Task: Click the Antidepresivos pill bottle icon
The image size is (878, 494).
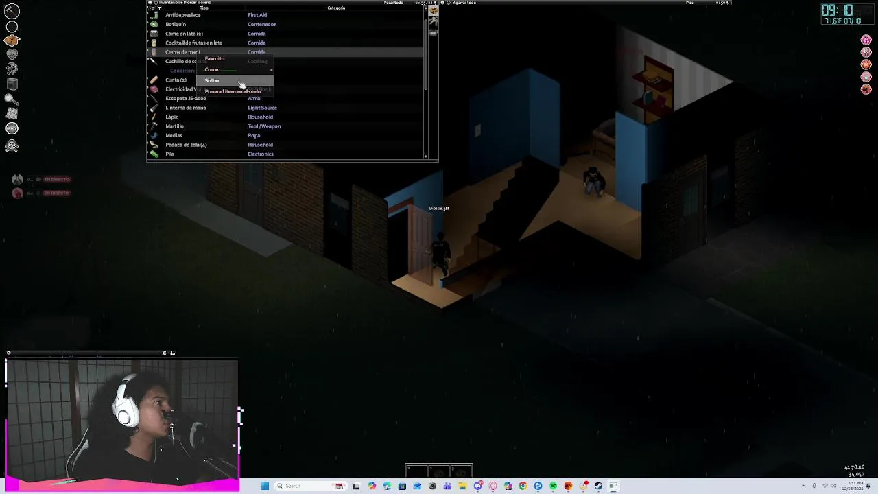Action: (154, 14)
